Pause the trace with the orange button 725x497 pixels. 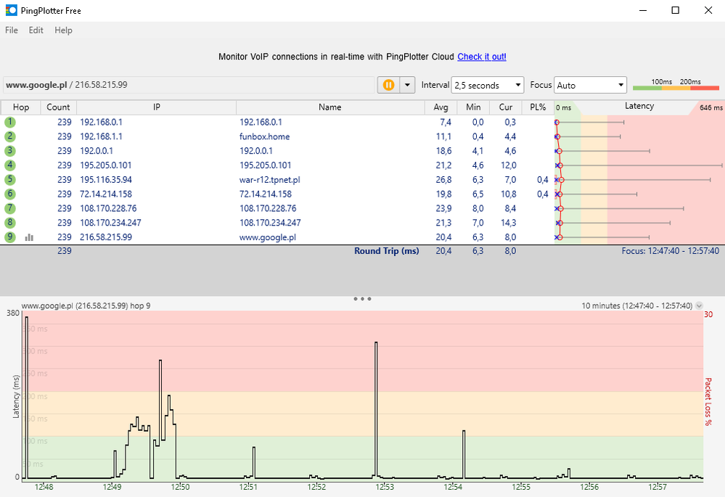(388, 85)
